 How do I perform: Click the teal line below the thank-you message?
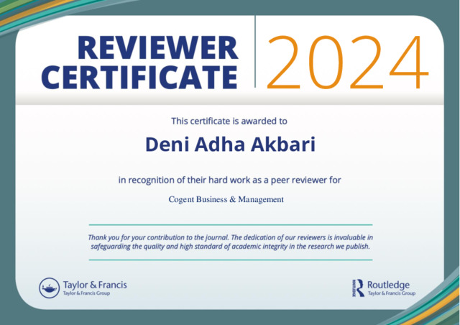(230, 260)
